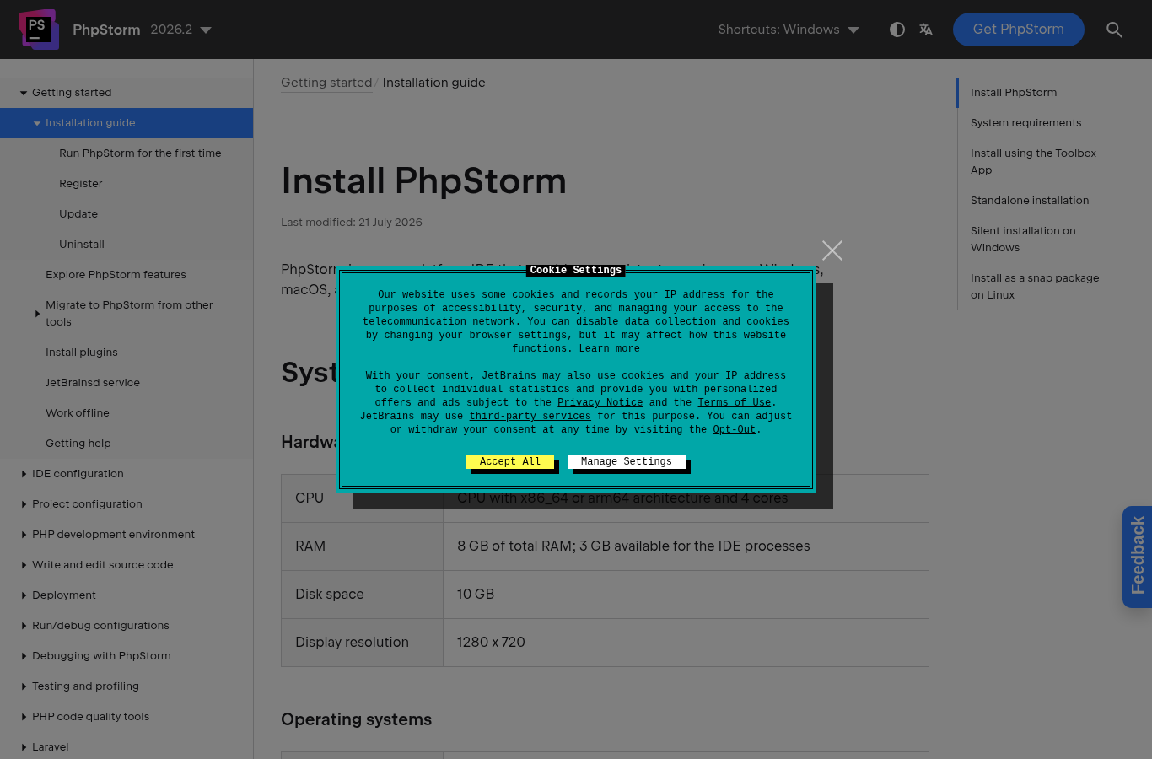
Task: Click the Display resolution cell
Action: 362,643
